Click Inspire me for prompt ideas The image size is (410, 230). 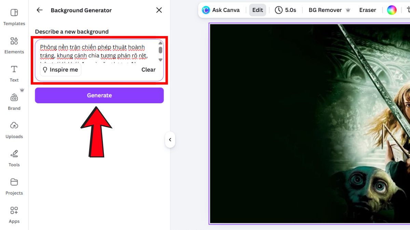coord(60,70)
